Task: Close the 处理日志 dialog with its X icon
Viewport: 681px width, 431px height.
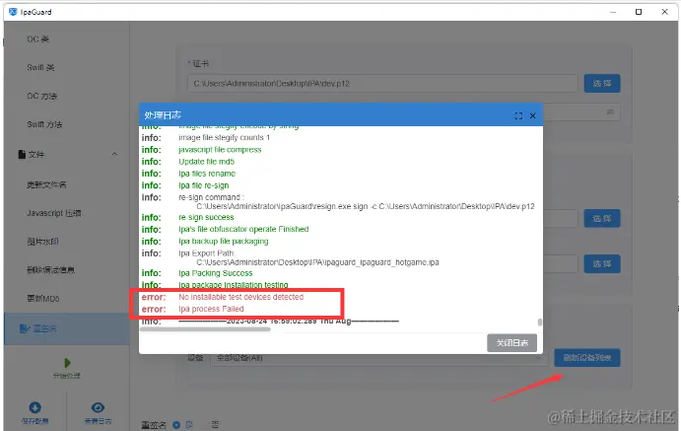Action: pyautogui.click(x=532, y=115)
